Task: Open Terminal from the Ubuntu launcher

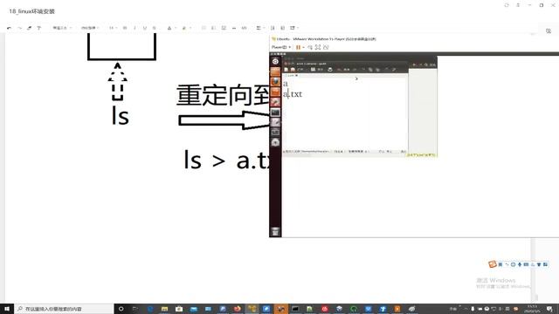Action: click(275, 113)
